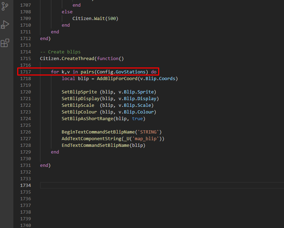This screenshot has height=228, width=284.
Task: Click AddTextComponentString on line 1727
Action: click(x=92, y=138)
